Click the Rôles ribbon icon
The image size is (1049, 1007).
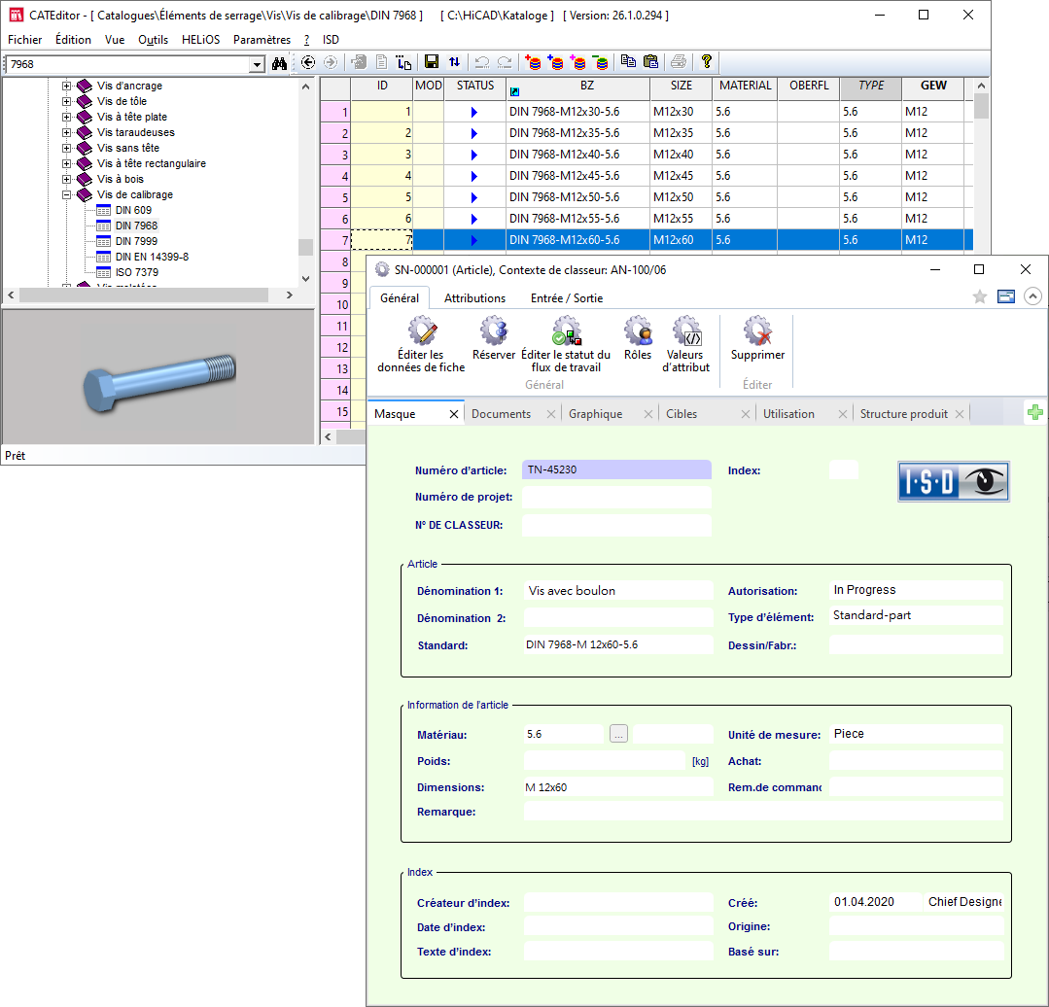(x=638, y=338)
